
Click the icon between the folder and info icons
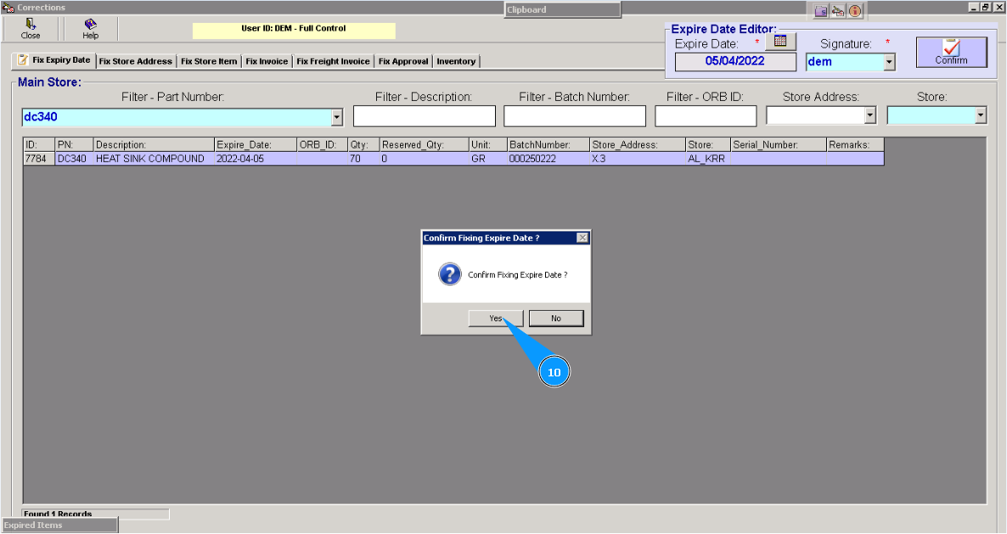(837, 11)
